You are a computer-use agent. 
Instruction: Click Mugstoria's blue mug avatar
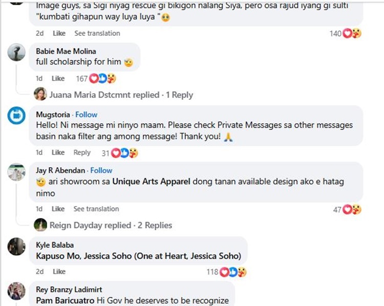(17, 117)
